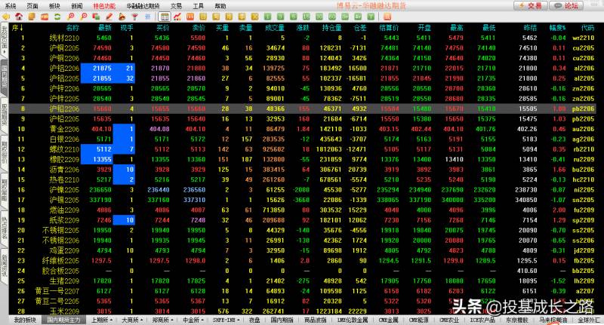Screen dimensions: 604x325
Task: Click the yellow back arrow toolbar icon
Action: 5,17
